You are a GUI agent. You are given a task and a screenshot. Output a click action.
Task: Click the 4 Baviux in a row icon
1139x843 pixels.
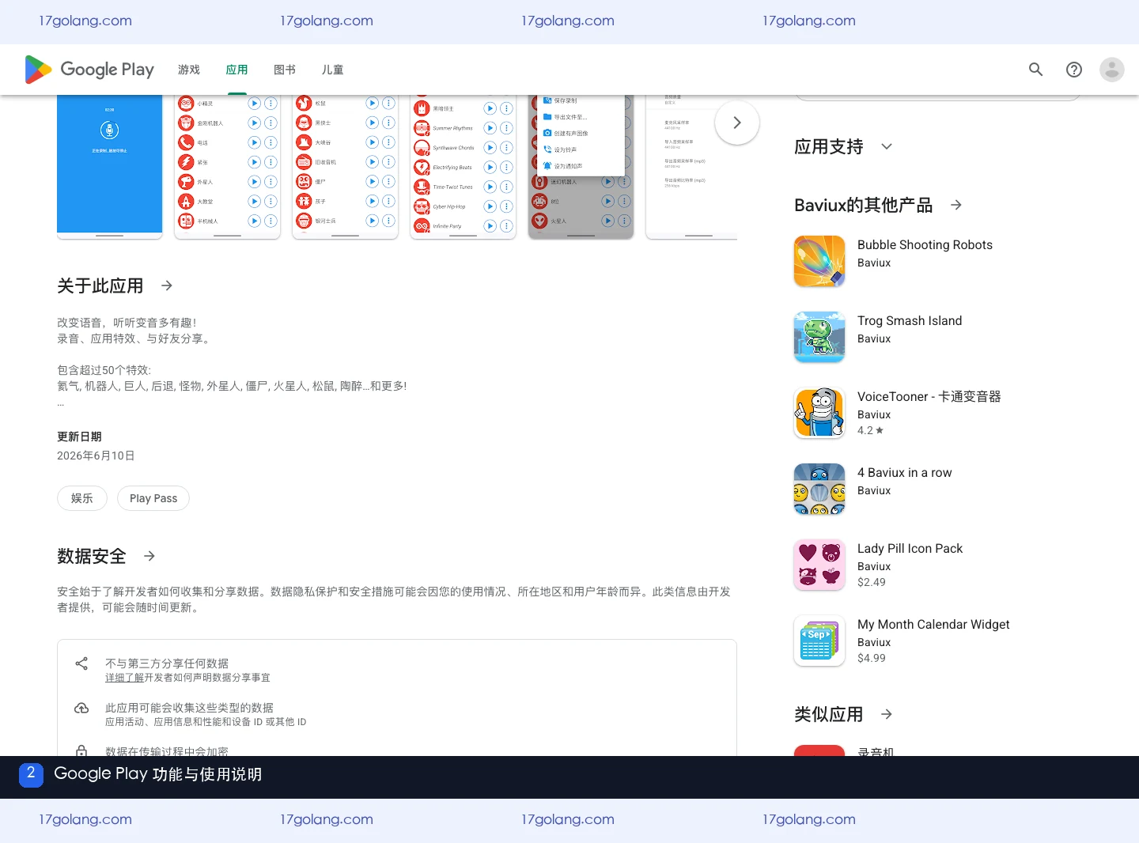tap(819, 489)
